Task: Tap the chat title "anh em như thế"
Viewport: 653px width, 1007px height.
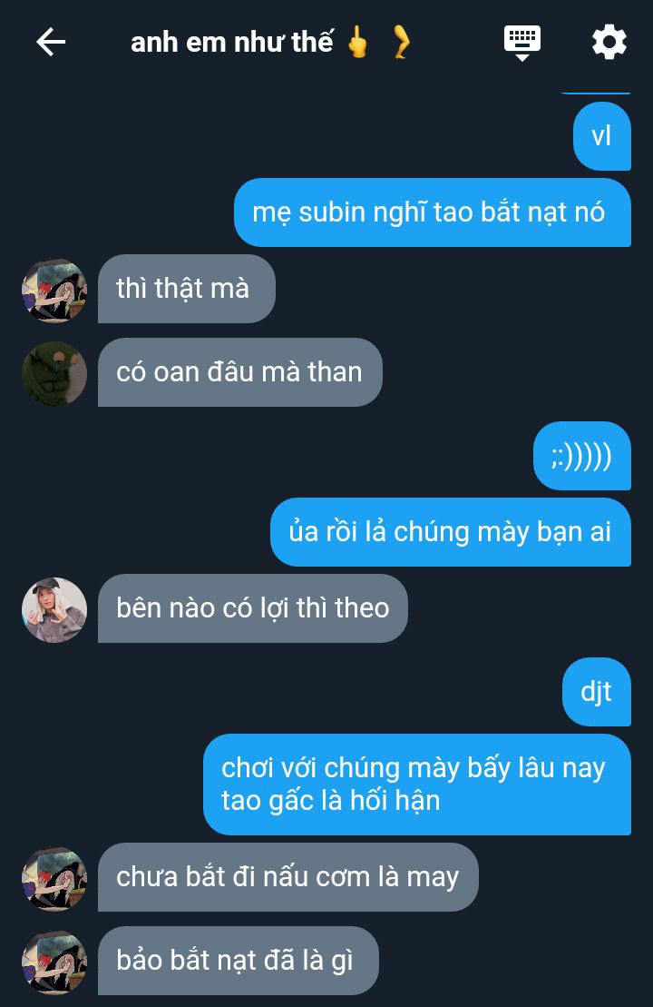Action: point(231,43)
